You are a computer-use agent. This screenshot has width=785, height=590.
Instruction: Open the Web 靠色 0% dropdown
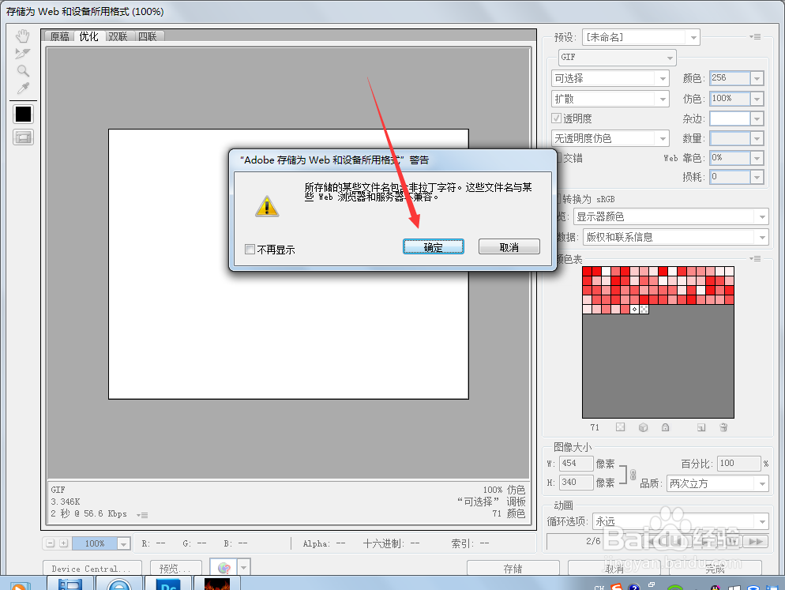(757, 158)
